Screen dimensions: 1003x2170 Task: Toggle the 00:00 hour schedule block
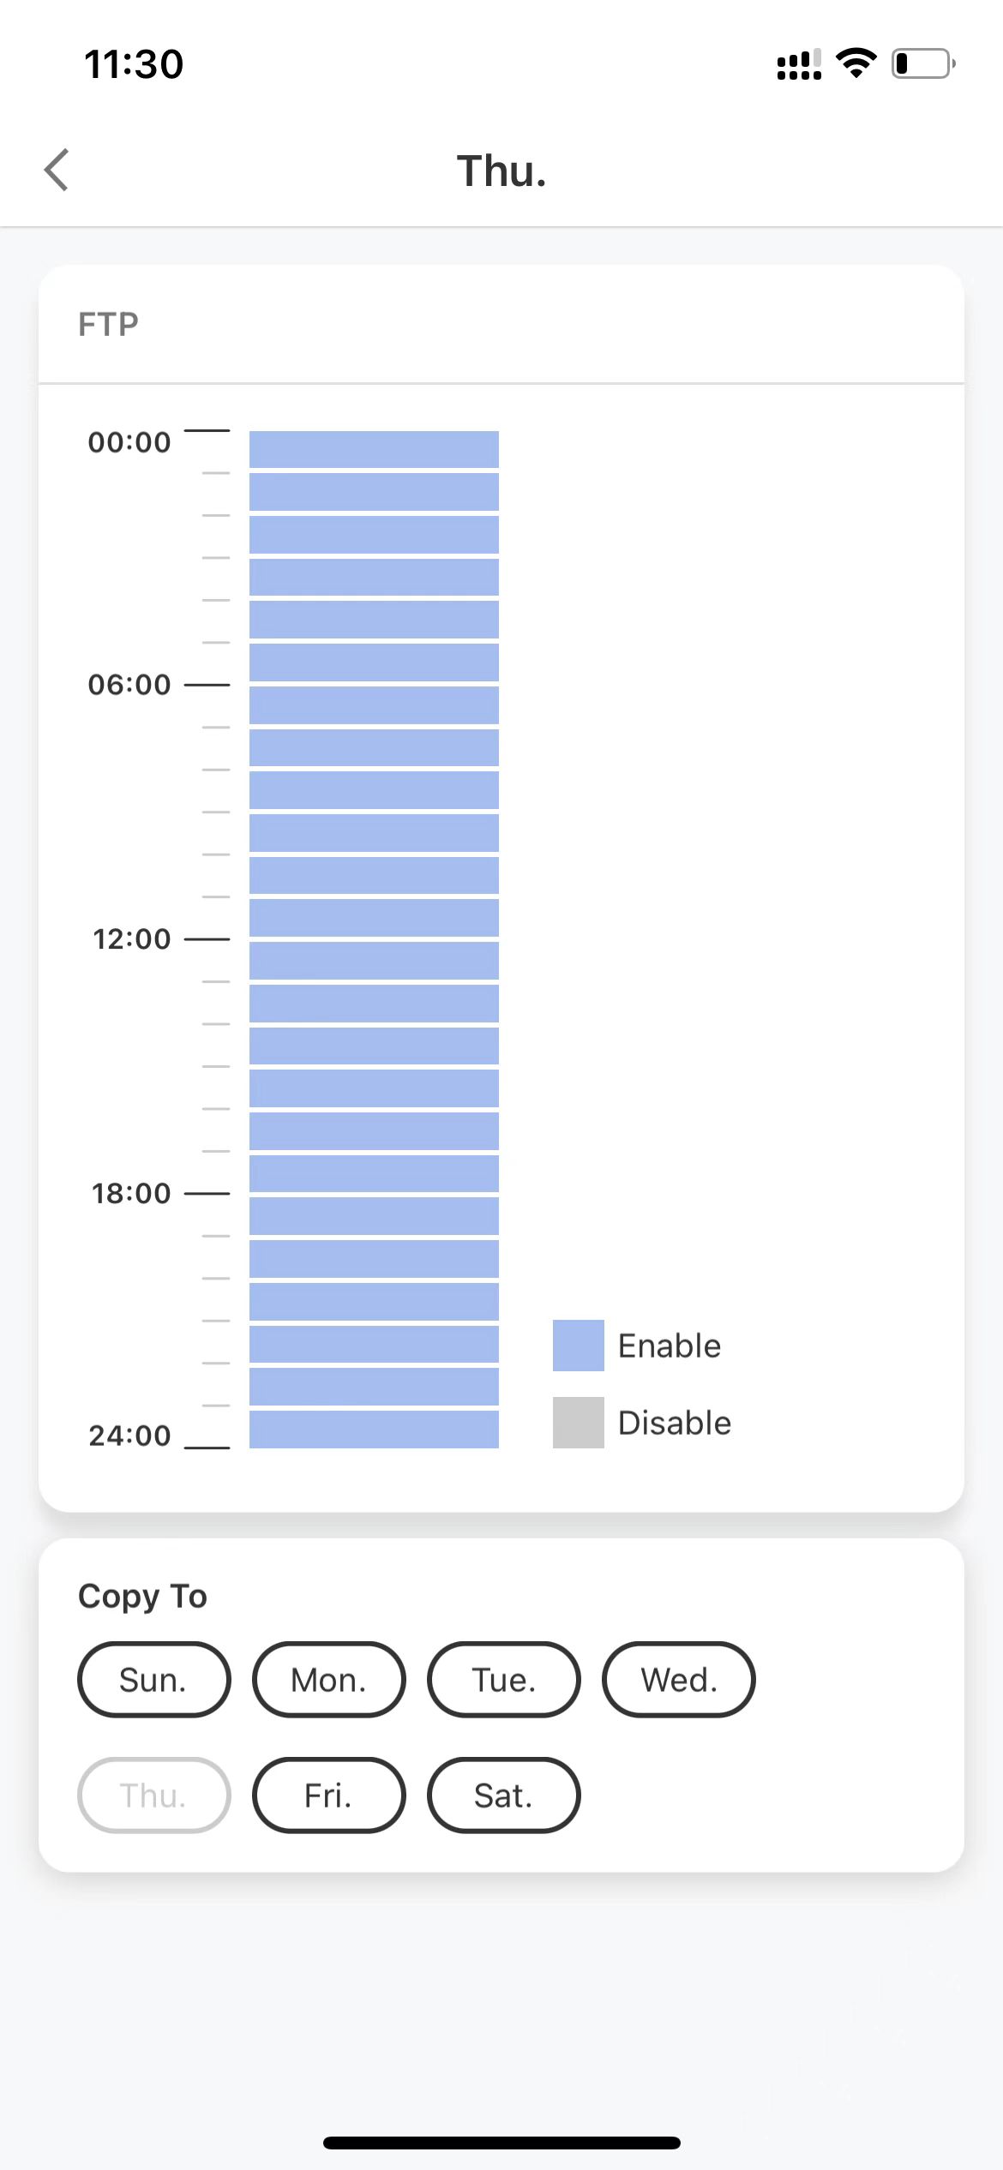click(374, 449)
